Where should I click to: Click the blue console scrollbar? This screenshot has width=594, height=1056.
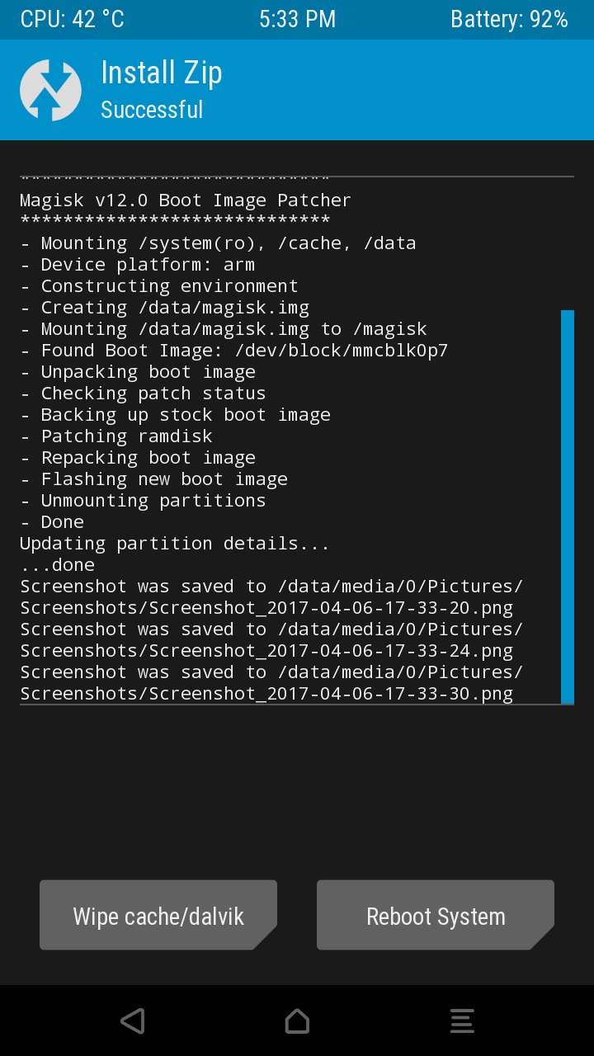[x=568, y=507]
